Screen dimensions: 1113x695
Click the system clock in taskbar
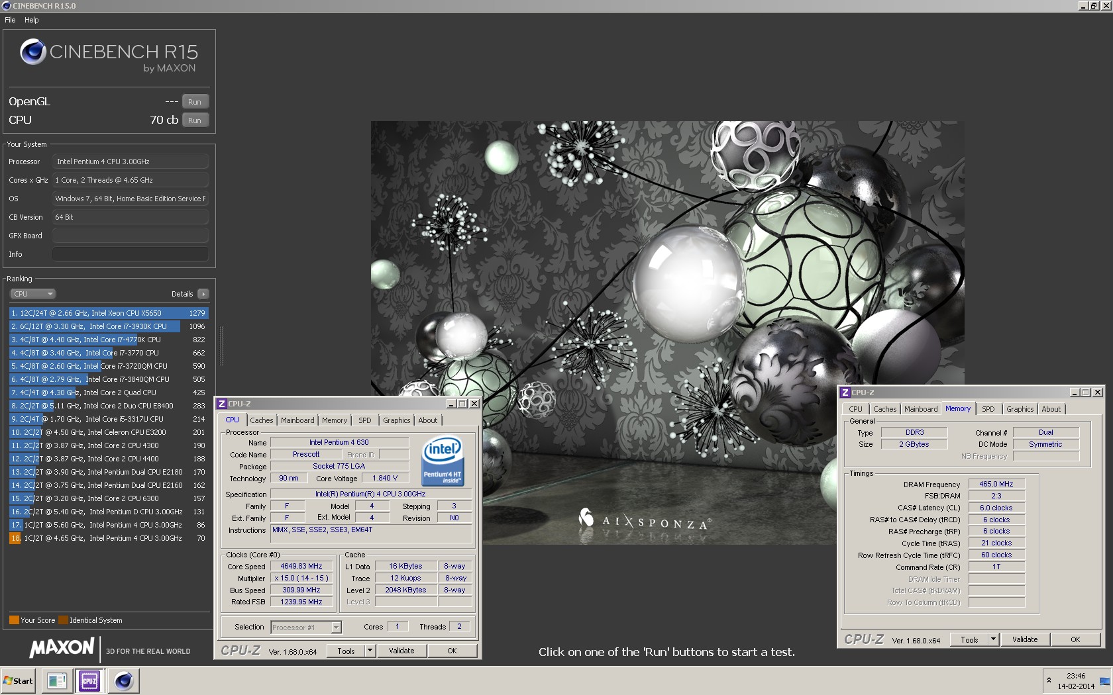[1076, 681]
